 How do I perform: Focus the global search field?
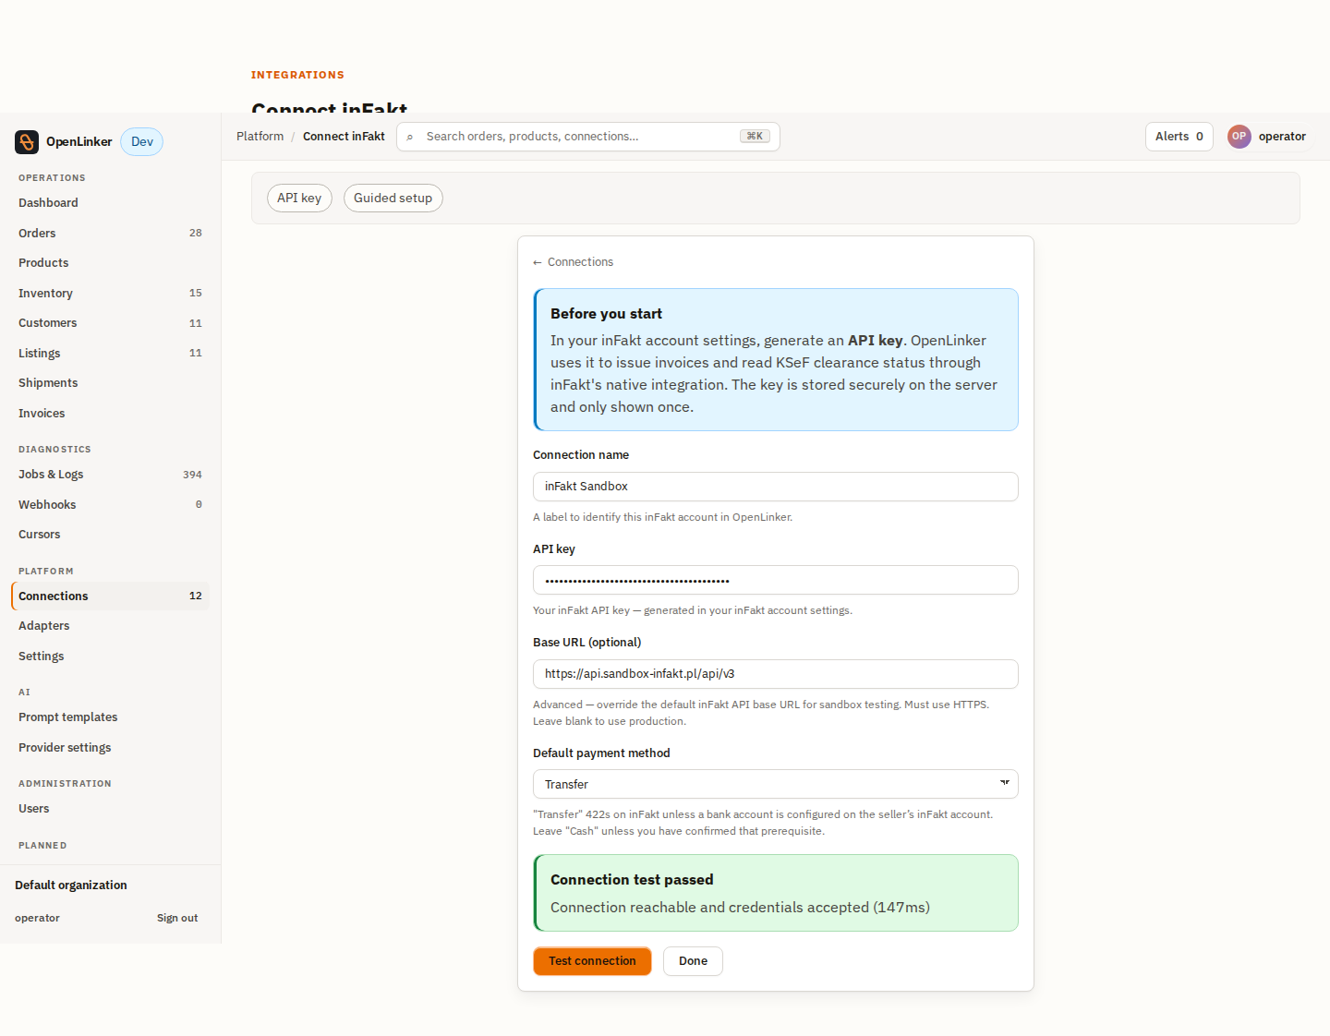point(587,137)
